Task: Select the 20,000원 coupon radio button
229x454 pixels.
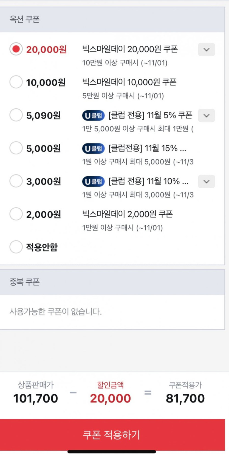Action: pyautogui.click(x=16, y=49)
